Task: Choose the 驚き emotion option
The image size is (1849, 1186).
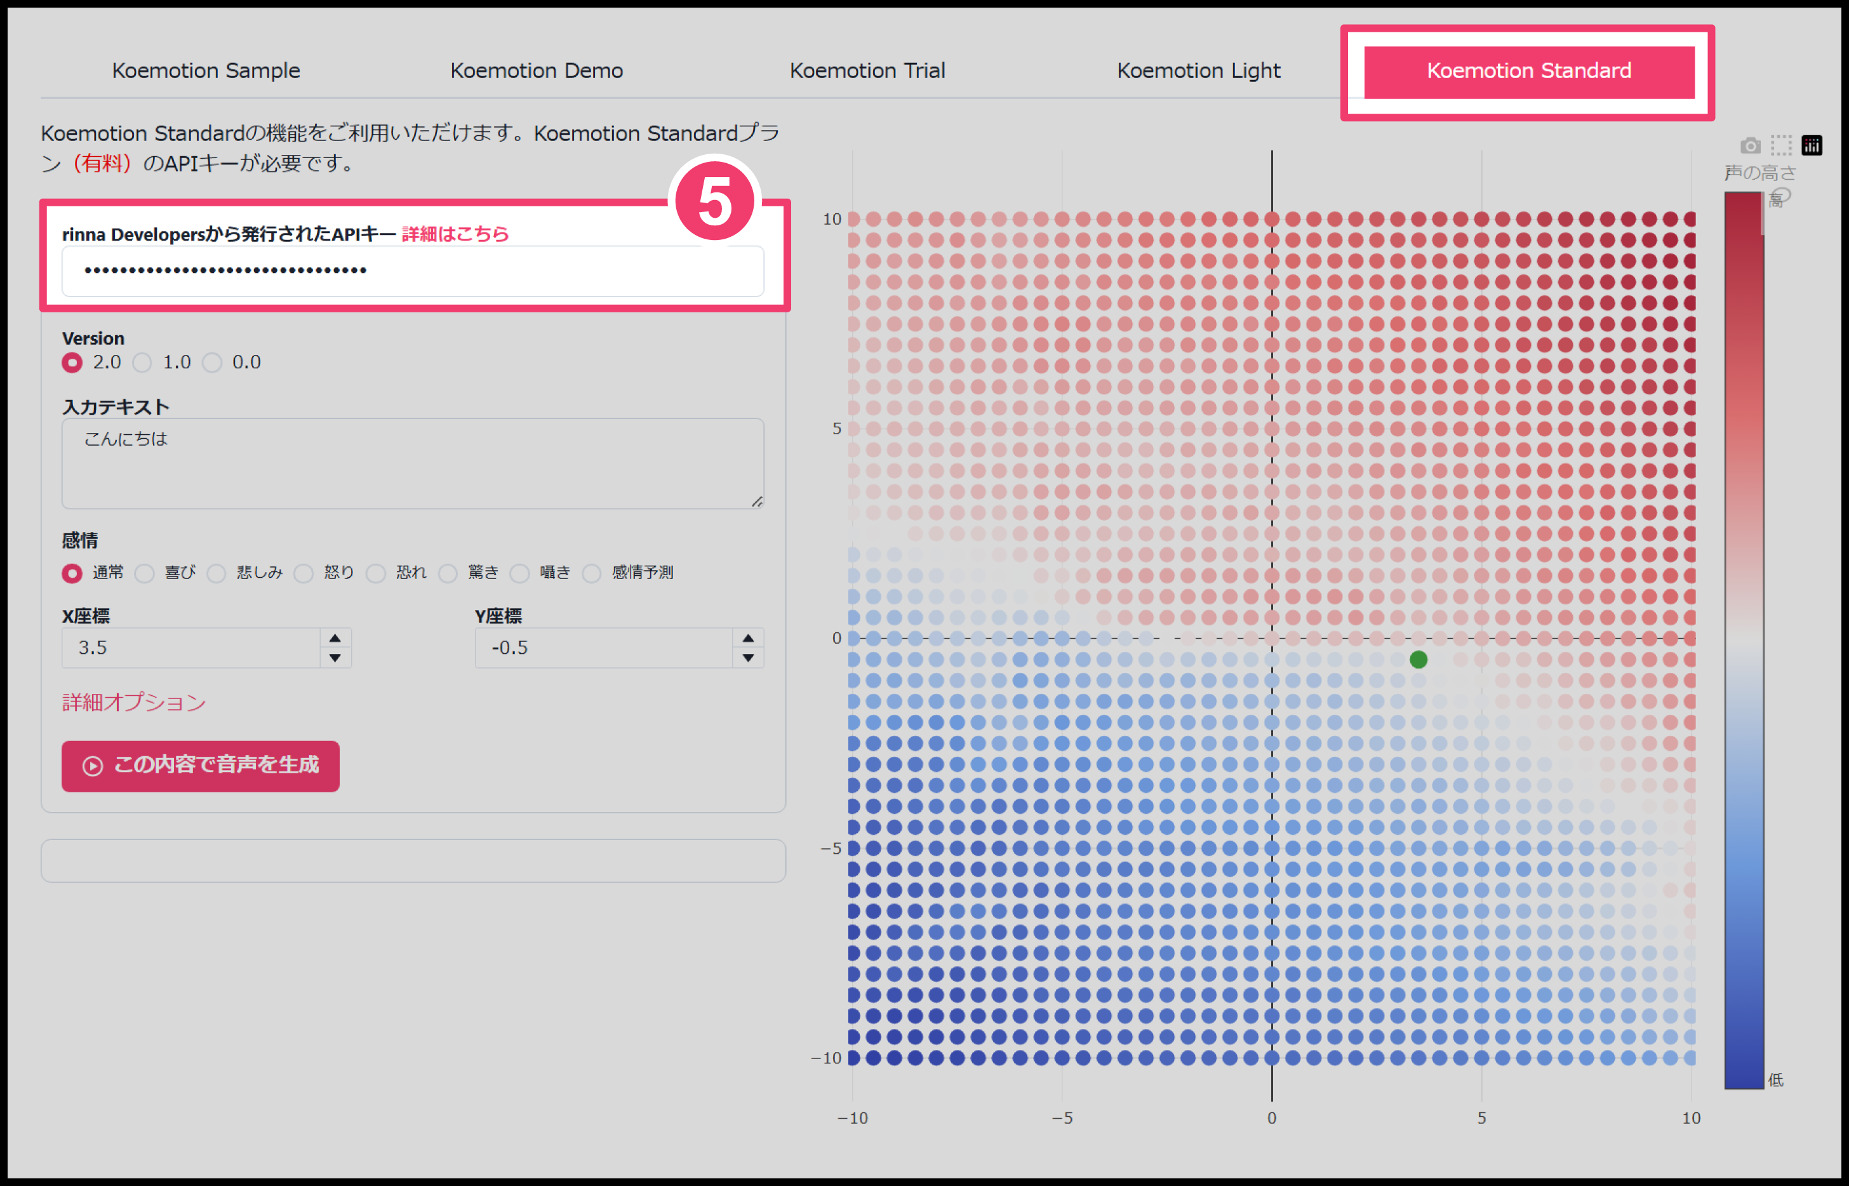Action: click(448, 573)
